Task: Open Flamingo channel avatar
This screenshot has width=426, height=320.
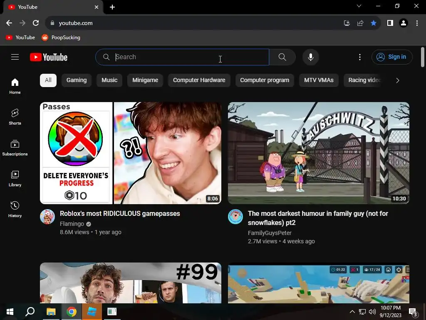Action: [47, 217]
